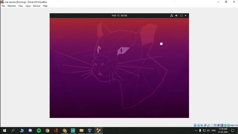Viewport: 238px width, 134px height.
Task: Open Chrome icon next to Spotify
Action: (x=47, y=131)
